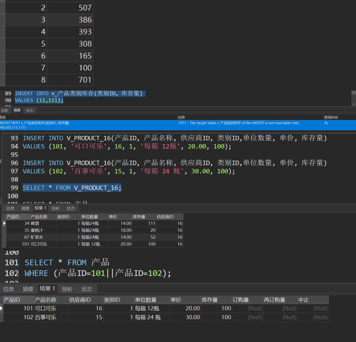
Task: Open 结果 1 tab above the 订购量 result grid
Action: [48, 289]
